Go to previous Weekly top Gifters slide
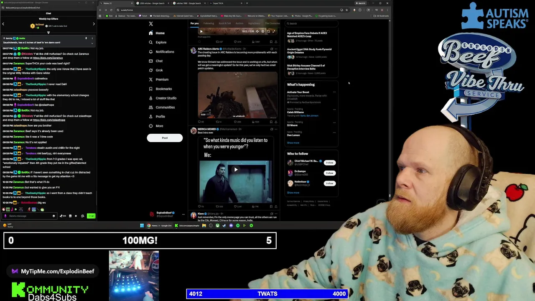The width and height of the screenshot is (535, 301). (x=3, y=24)
